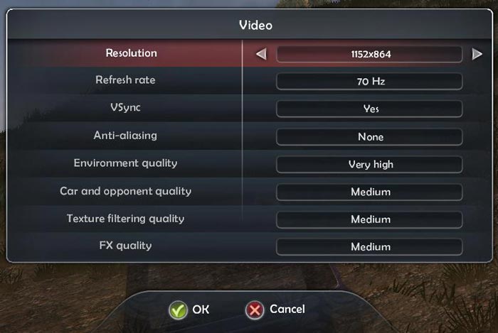Viewport: 498px width, 333px height.
Task: Select the VSync row label
Action: pyautogui.click(x=125, y=108)
